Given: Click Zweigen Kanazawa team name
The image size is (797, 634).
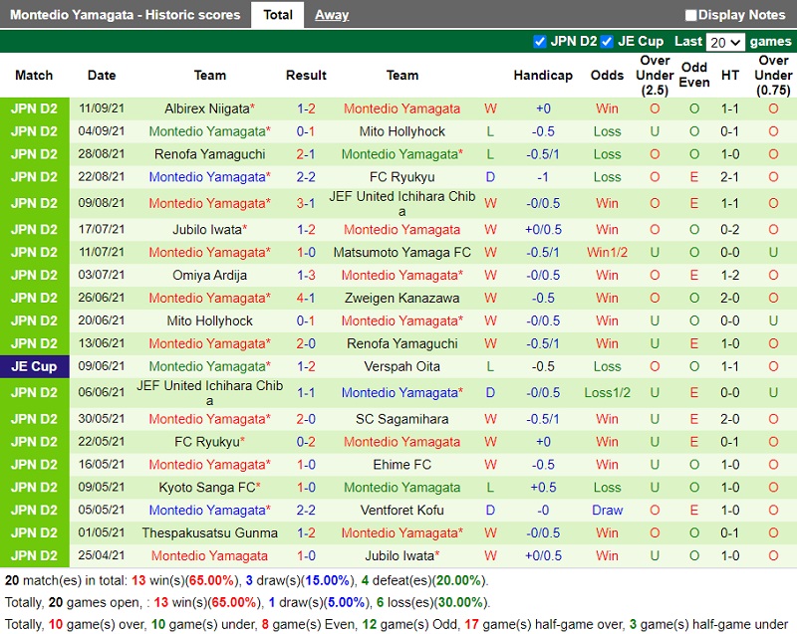Looking at the screenshot, I should click(401, 298).
